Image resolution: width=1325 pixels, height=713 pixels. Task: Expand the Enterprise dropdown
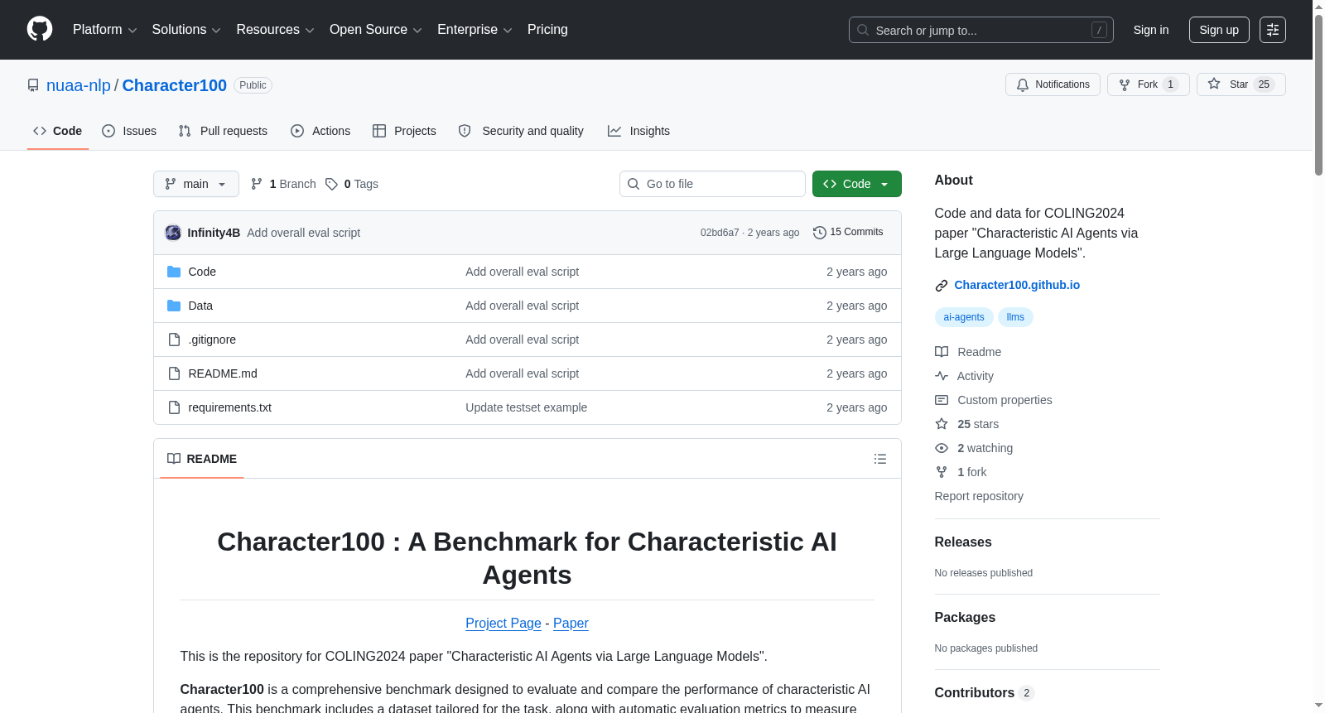point(475,30)
